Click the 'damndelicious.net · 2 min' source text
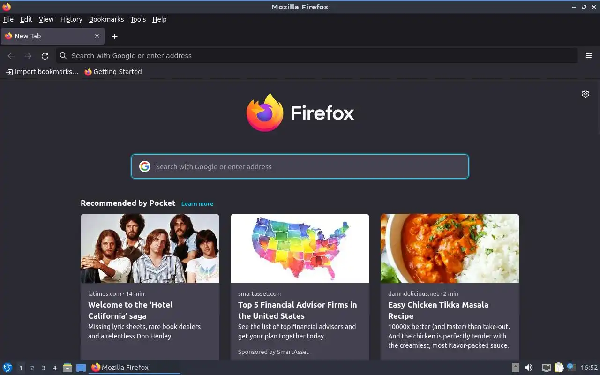The image size is (600, 375). coord(423,293)
